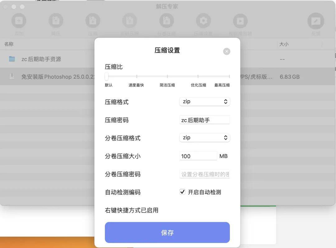Select the 免安装版Photoshop 25.0.0 file row
Image resolution: width=336 pixels, height=248 pixels.
tap(47, 77)
